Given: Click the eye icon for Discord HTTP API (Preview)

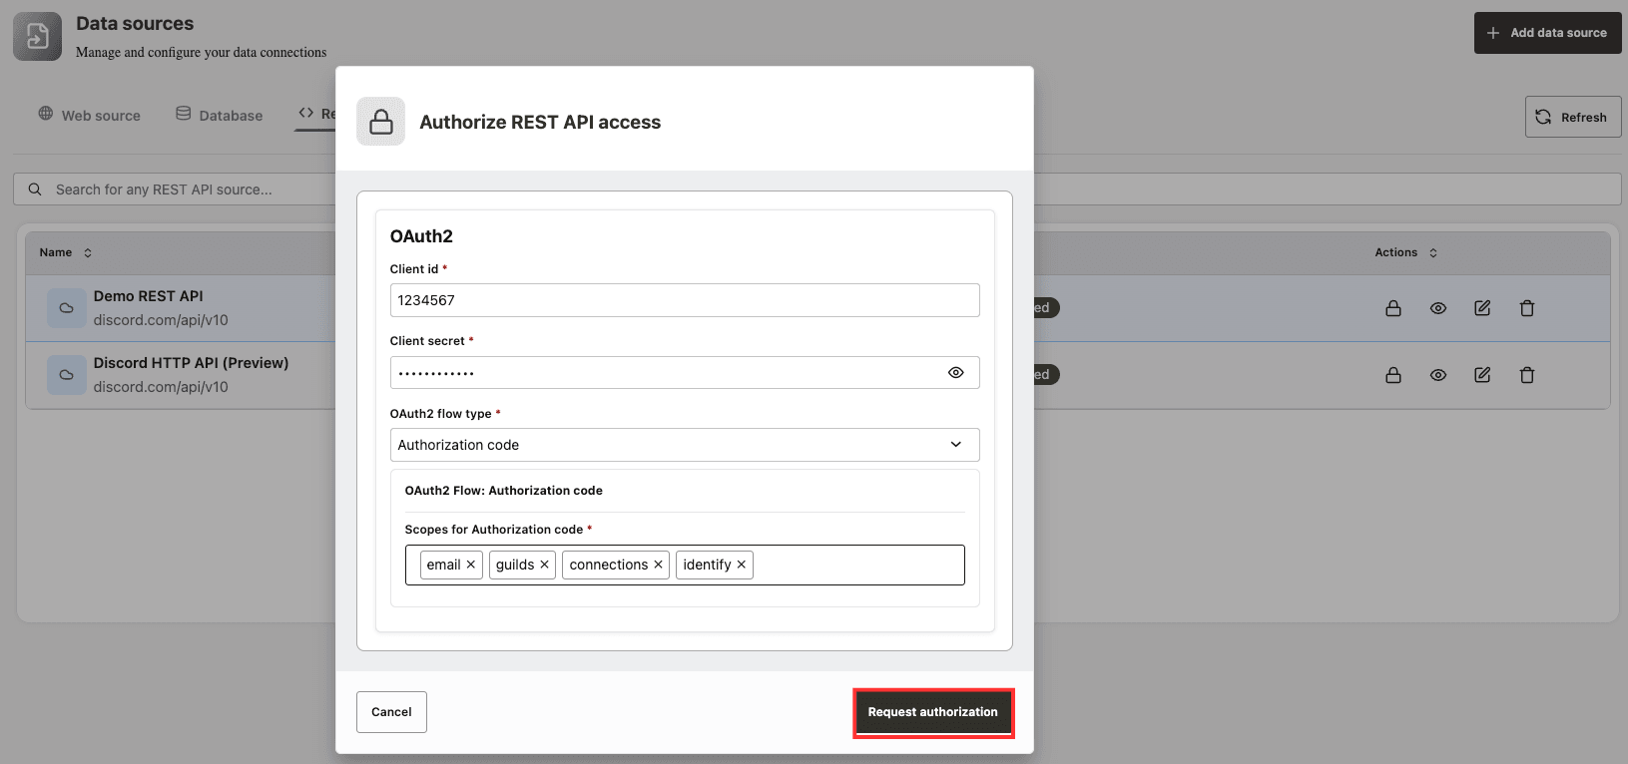Looking at the screenshot, I should 1438,375.
